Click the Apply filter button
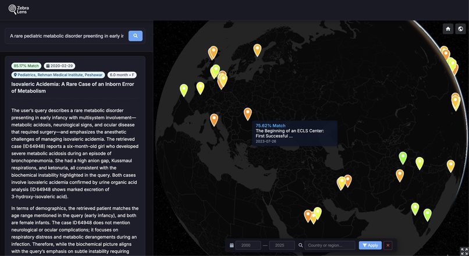This screenshot has width=469, height=256. pyautogui.click(x=370, y=245)
